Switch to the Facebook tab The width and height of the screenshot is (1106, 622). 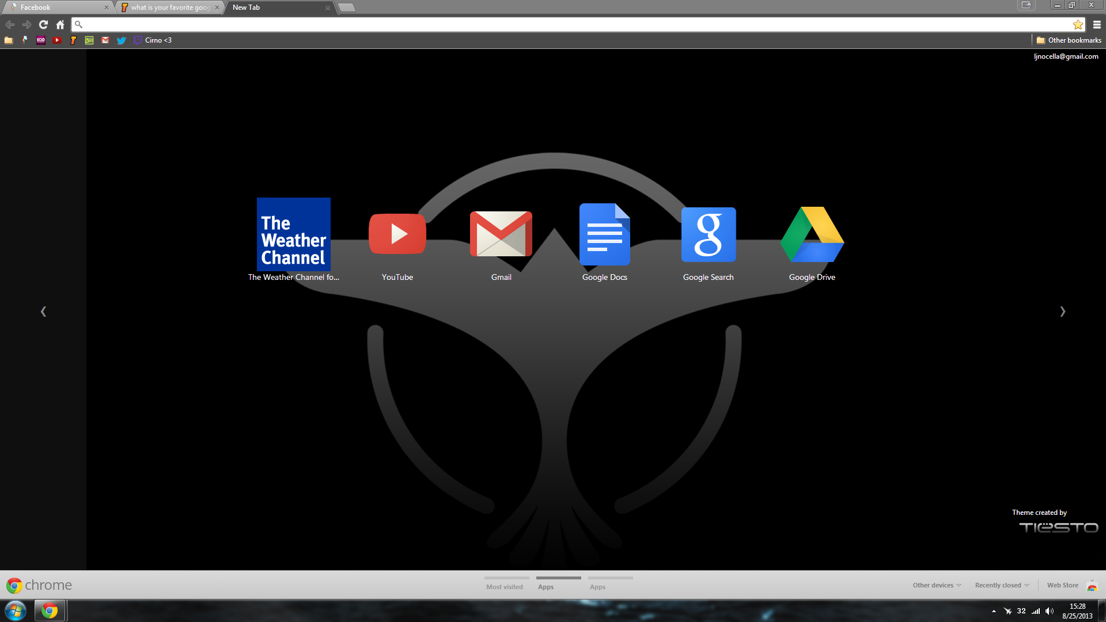tap(58, 7)
